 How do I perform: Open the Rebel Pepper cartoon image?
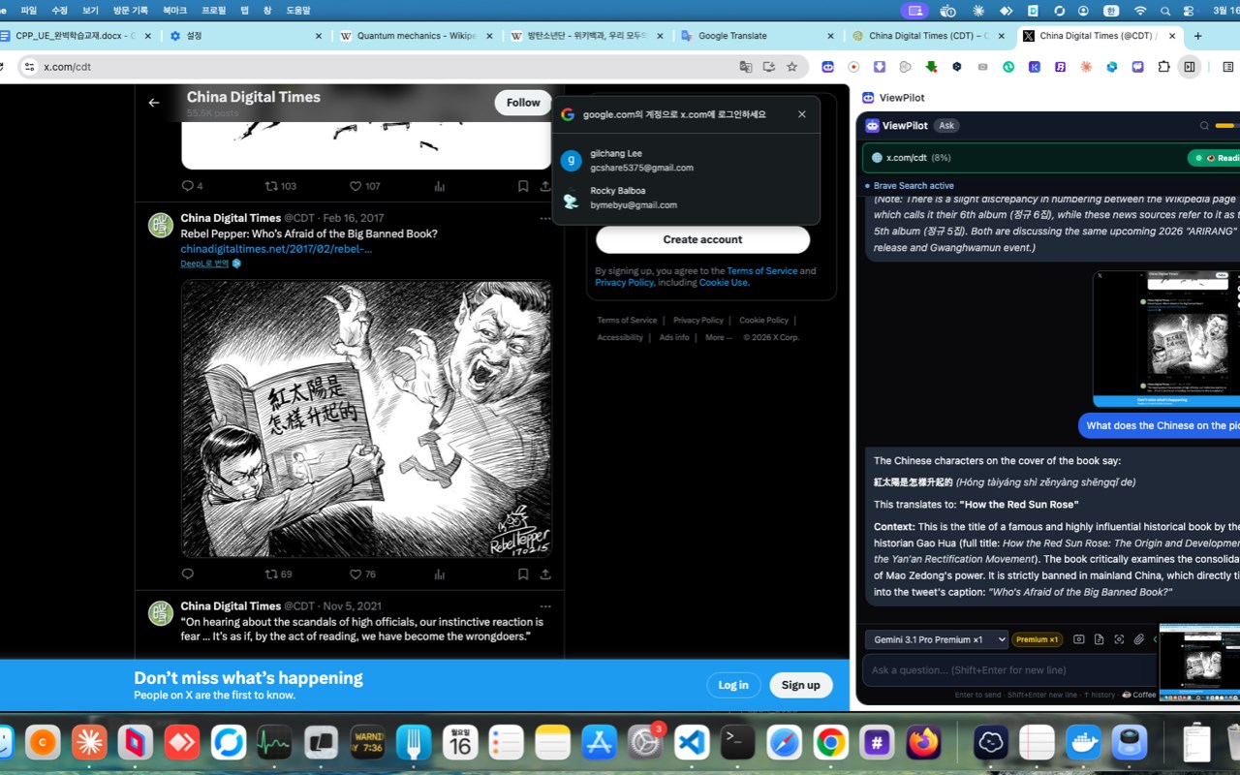[x=366, y=418]
